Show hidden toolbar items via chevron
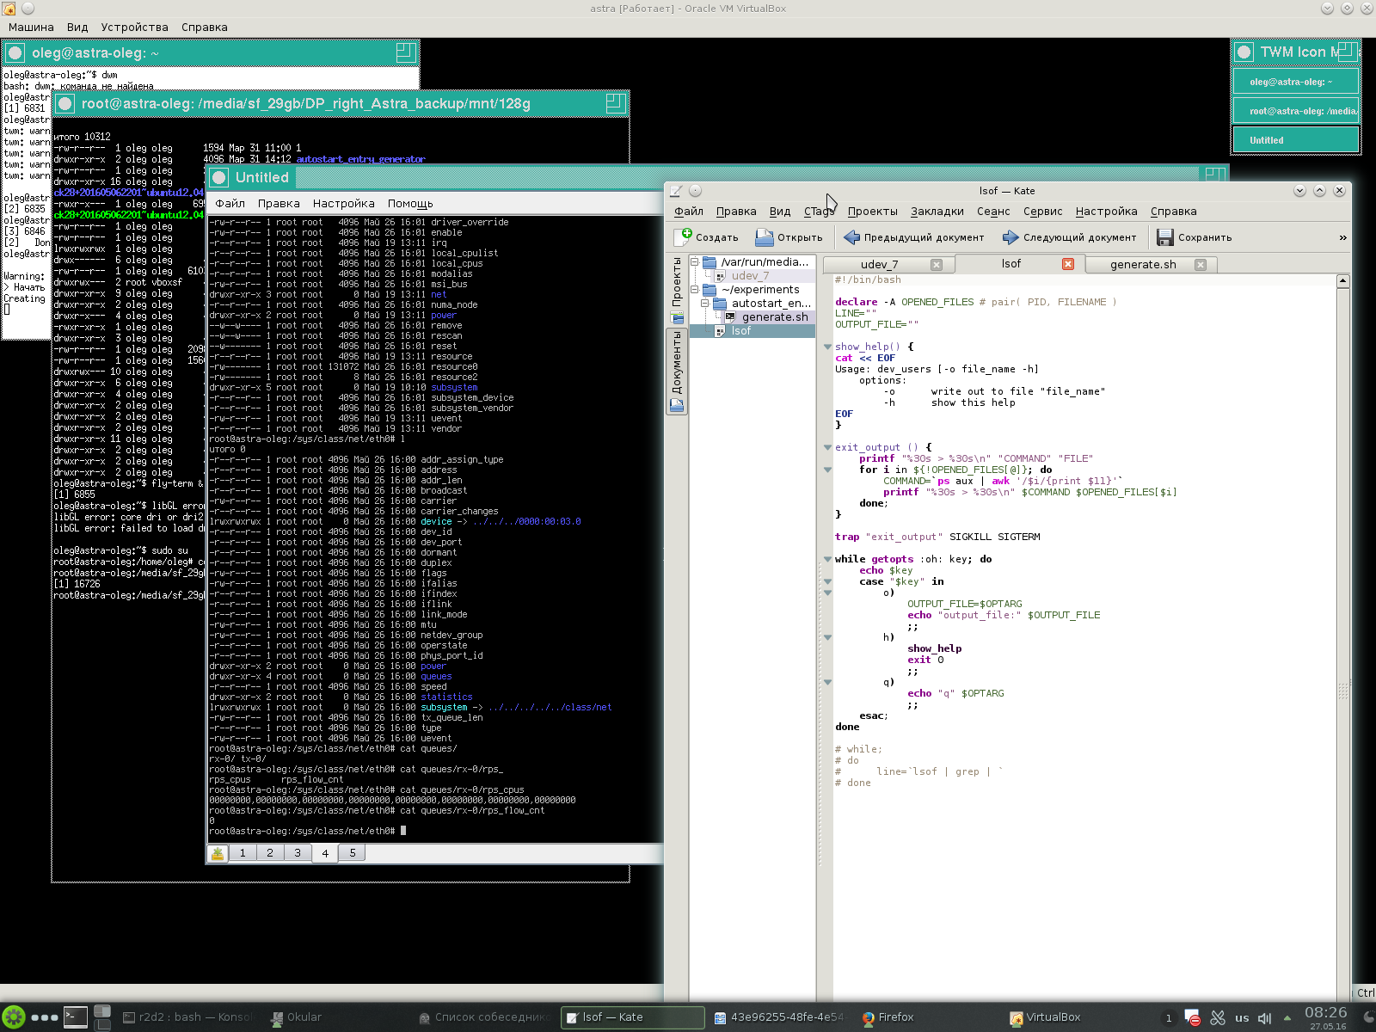The image size is (1376, 1032). 1342,238
